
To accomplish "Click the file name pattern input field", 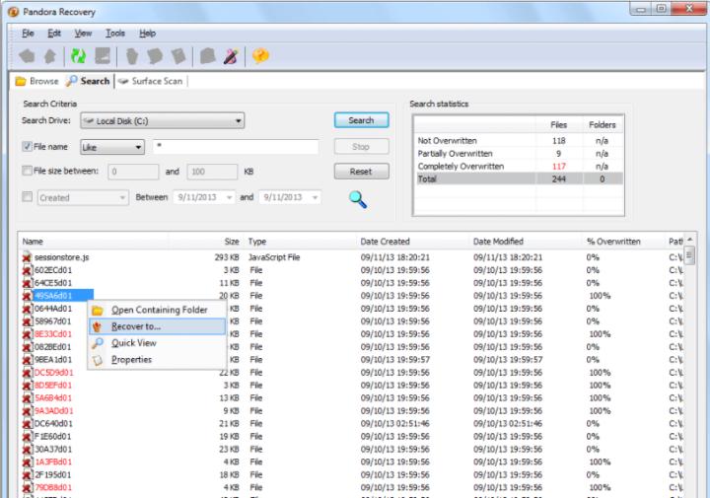I will pos(235,147).
